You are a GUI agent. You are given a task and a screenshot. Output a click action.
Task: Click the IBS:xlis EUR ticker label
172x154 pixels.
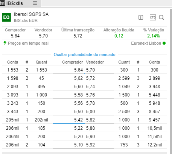click(x=26, y=20)
